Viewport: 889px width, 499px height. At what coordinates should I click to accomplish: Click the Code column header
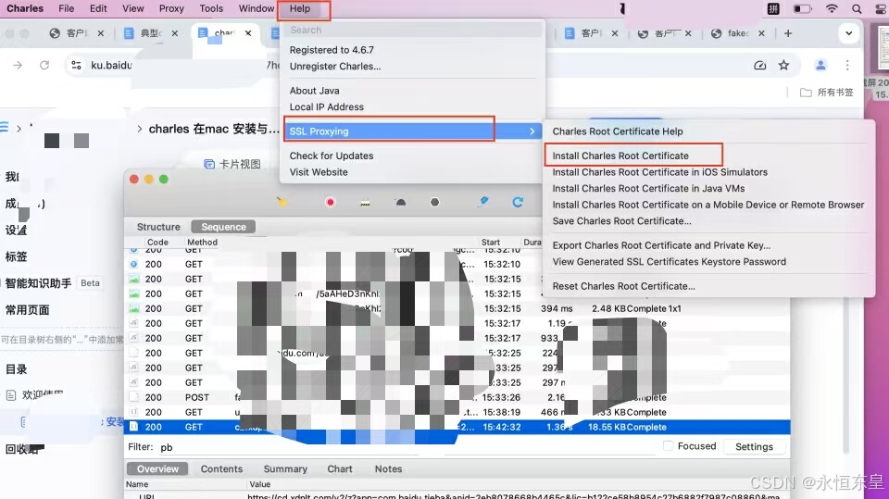pos(157,243)
